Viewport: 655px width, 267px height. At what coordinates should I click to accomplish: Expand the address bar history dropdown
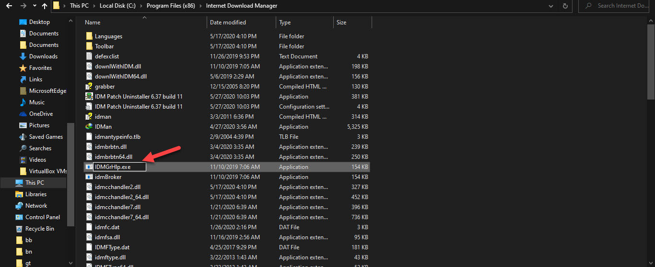551,6
